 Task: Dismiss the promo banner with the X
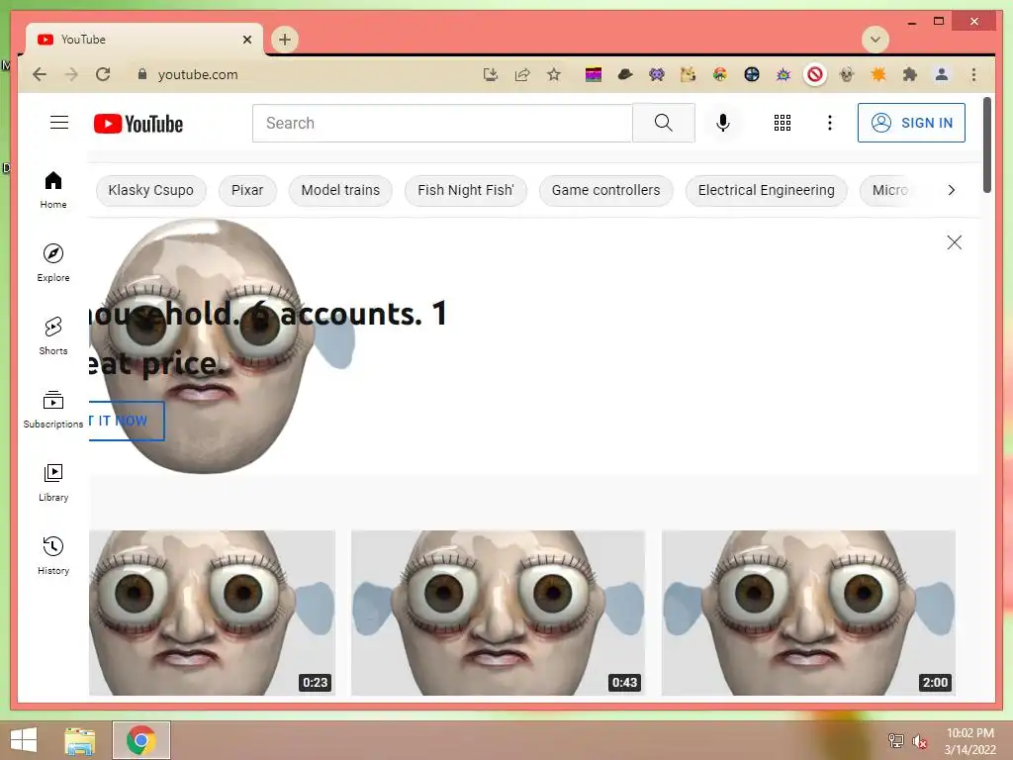pyautogui.click(x=955, y=242)
